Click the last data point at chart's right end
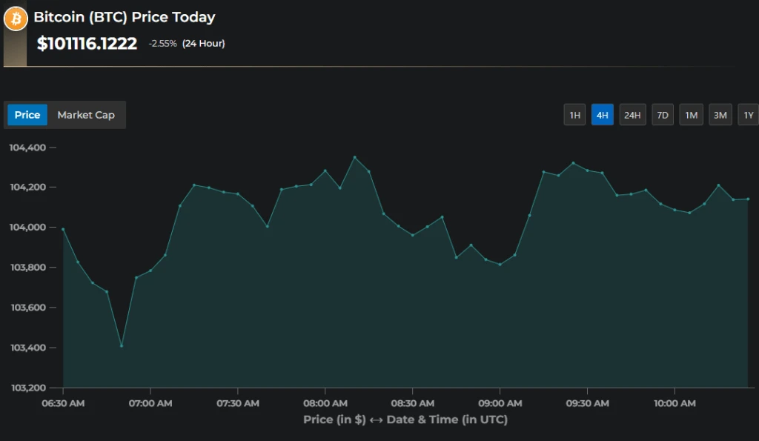This screenshot has width=759, height=441. (x=749, y=199)
